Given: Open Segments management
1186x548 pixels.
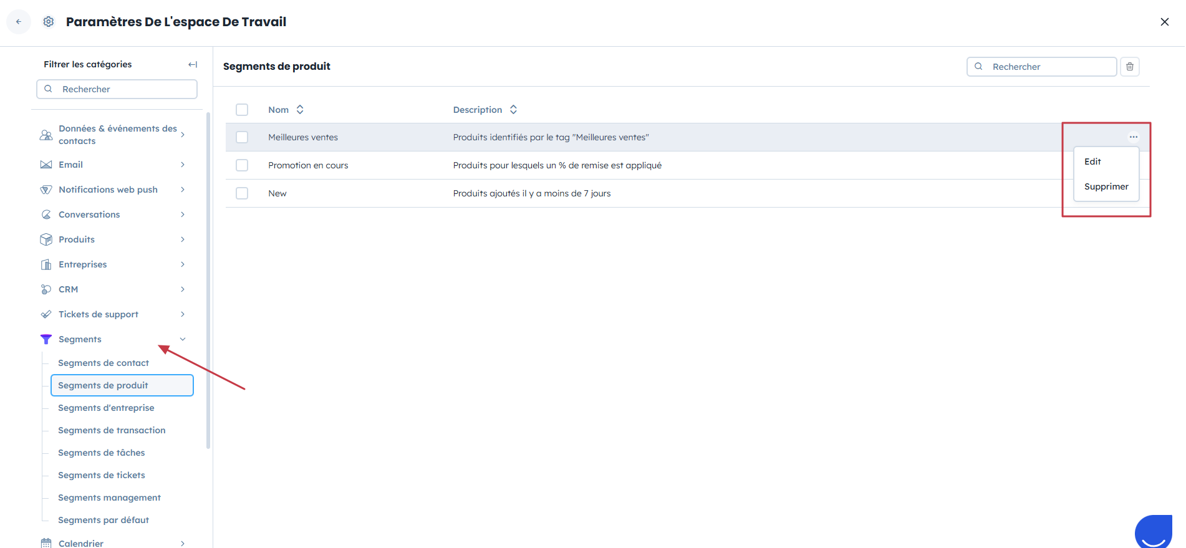Looking at the screenshot, I should tap(109, 498).
